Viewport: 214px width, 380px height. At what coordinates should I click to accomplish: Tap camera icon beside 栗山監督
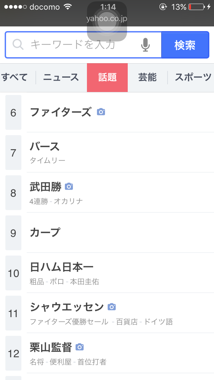(x=80, y=347)
